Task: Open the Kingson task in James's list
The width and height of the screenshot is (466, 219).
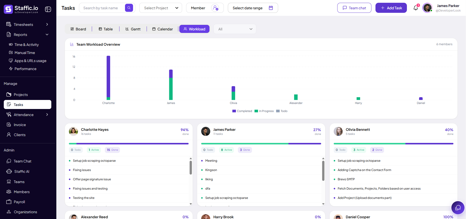Action: point(211,170)
